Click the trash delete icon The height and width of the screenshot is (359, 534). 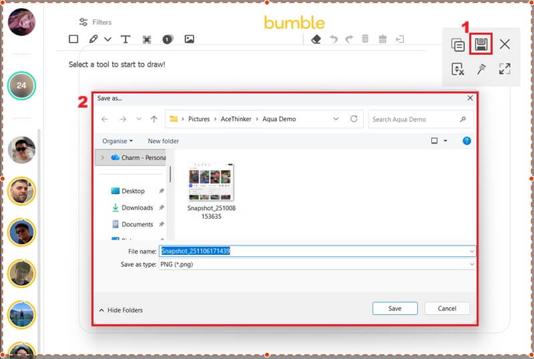pyautogui.click(x=365, y=39)
